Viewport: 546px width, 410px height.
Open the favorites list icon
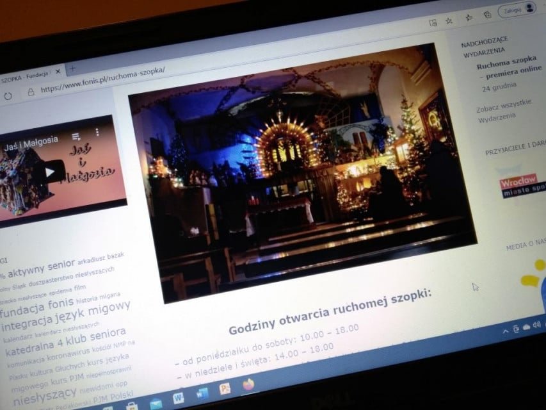coord(469,17)
